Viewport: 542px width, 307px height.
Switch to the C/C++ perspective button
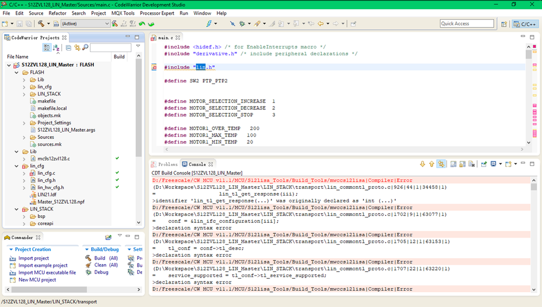click(525, 24)
